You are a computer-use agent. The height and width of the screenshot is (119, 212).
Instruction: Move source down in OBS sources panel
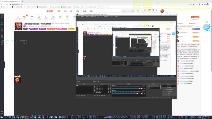coord(104,95)
